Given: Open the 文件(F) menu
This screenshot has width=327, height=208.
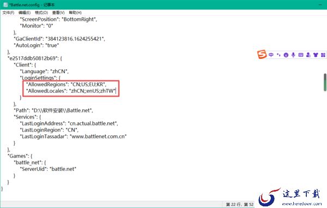Looking at the screenshot, I should pyautogui.click(x=8, y=13).
